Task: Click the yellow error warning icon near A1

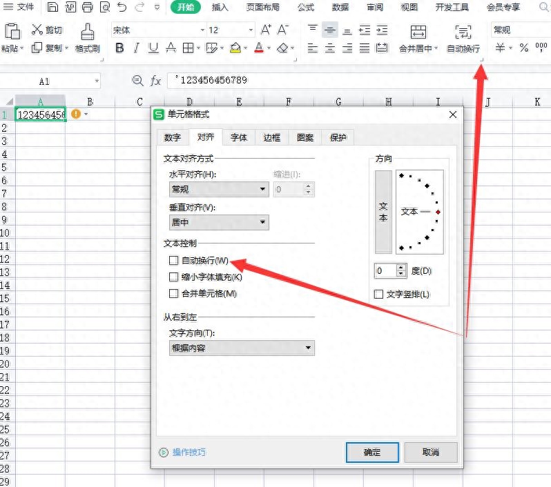Action: (x=75, y=114)
